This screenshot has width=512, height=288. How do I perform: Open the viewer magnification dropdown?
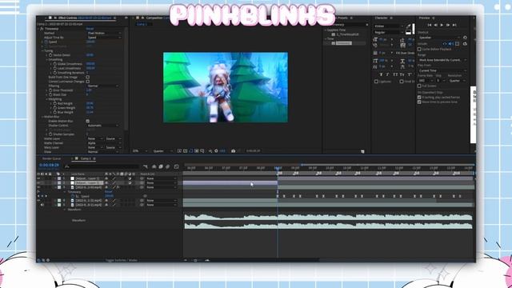[139, 151]
